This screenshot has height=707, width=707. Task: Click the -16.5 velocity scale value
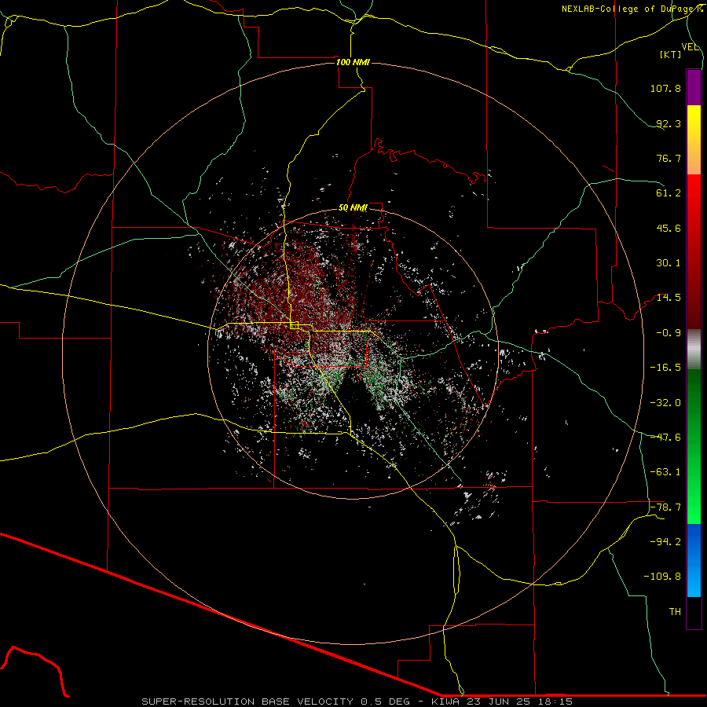point(665,368)
